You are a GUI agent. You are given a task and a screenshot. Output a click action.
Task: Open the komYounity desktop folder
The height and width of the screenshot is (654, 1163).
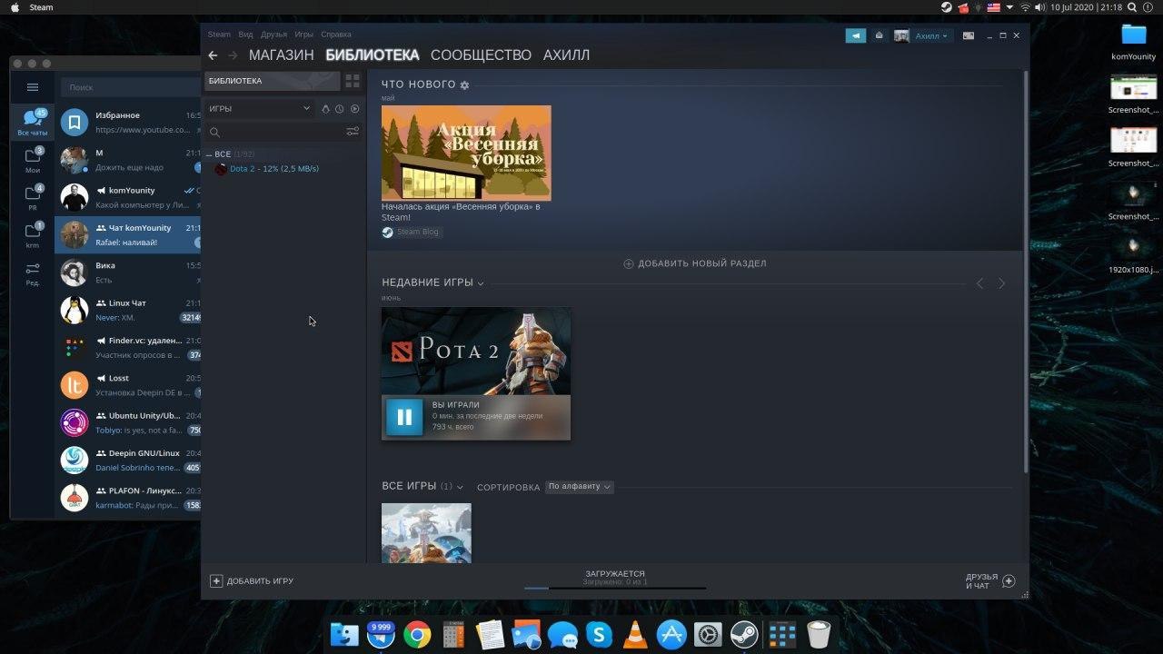coord(1134,41)
